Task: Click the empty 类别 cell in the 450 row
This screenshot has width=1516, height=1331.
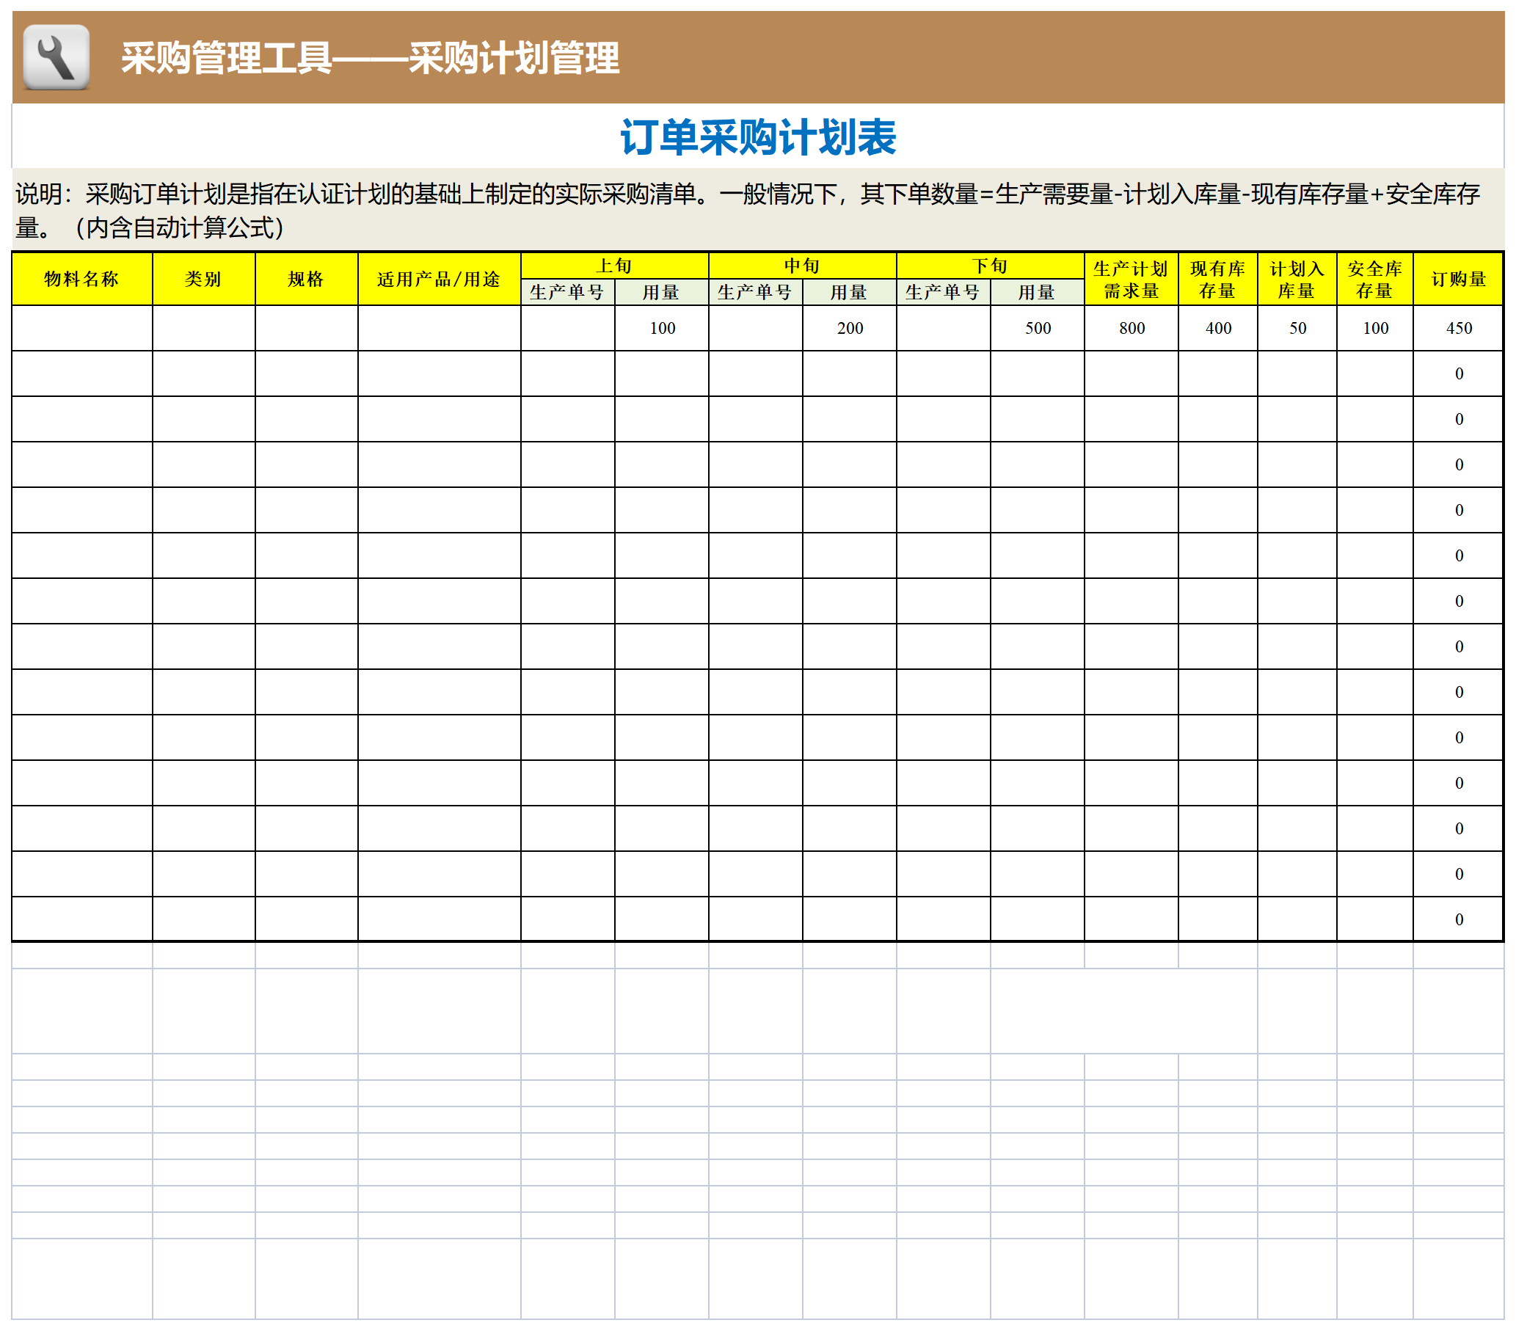Action: 203,328
